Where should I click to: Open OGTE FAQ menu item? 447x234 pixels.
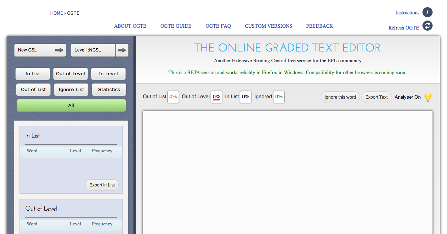218,26
